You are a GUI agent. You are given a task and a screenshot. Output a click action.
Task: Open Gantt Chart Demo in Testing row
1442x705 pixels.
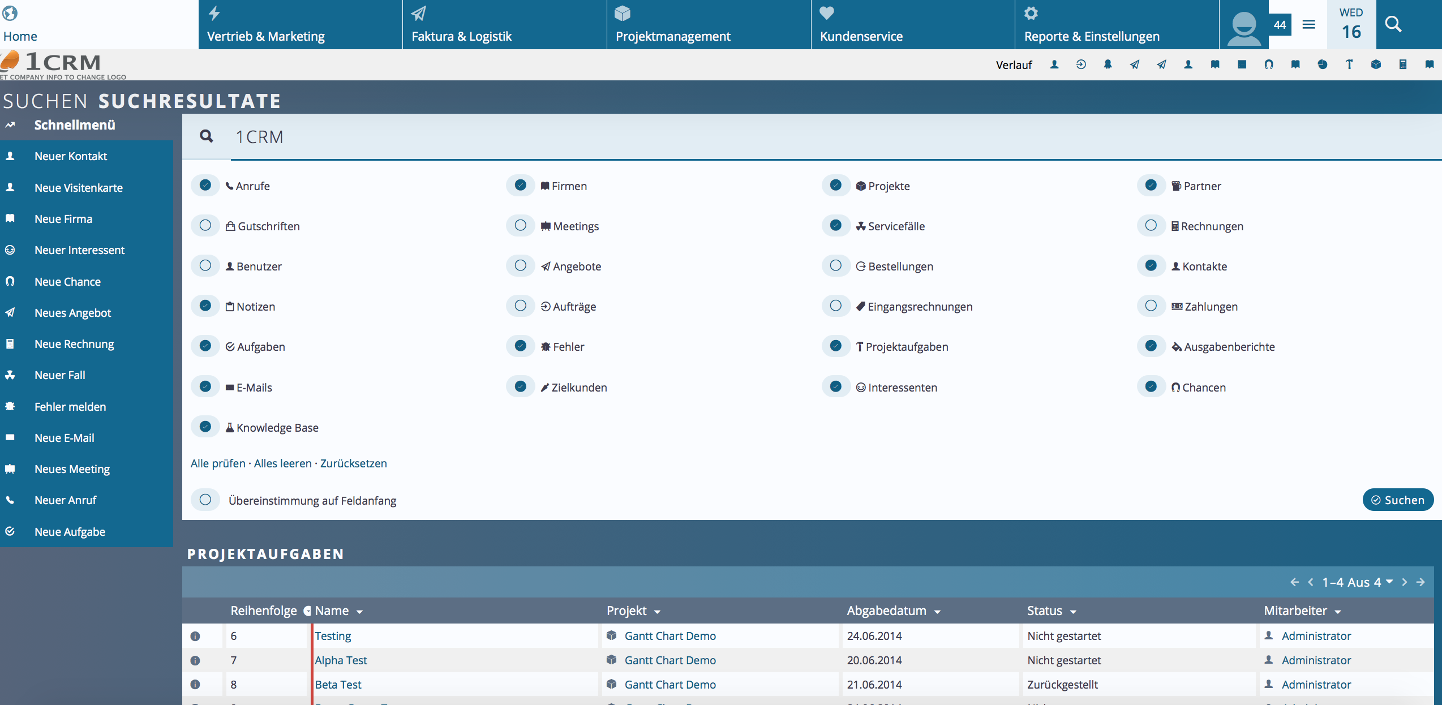[x=670, y=636]
